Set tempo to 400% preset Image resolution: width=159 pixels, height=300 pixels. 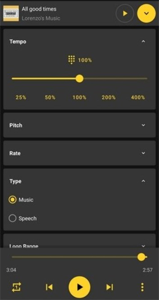click(x=138, y=97)
